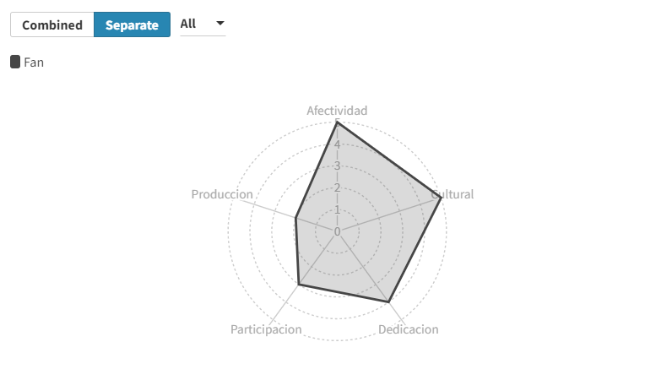Click the radar chart center at 0

(337, 231)
